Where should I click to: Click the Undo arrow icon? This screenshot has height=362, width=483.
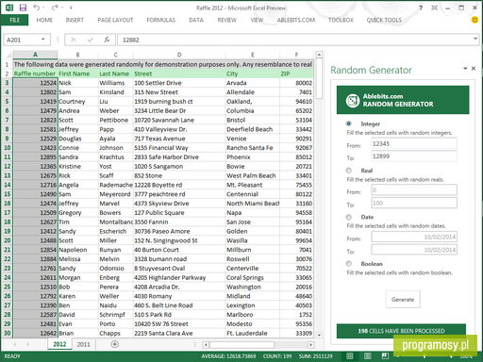pyautogui.click(x=37, y=8)
